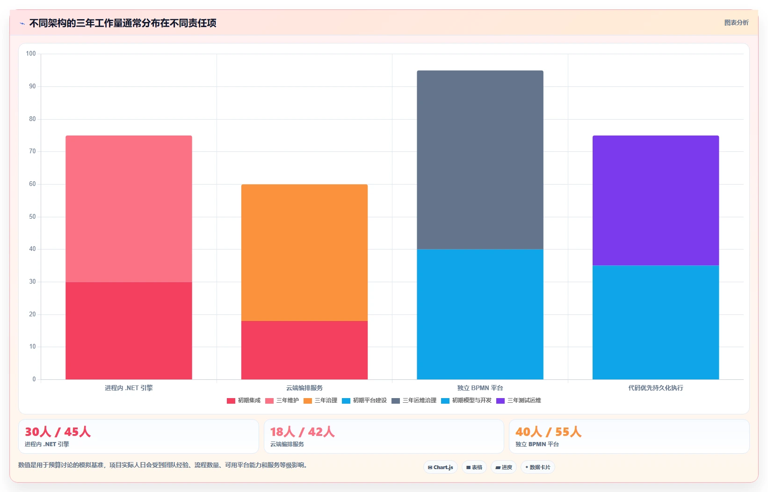Select the orange segment of 云端编排服务 bar
768x492 pixels.
[304, 253]
